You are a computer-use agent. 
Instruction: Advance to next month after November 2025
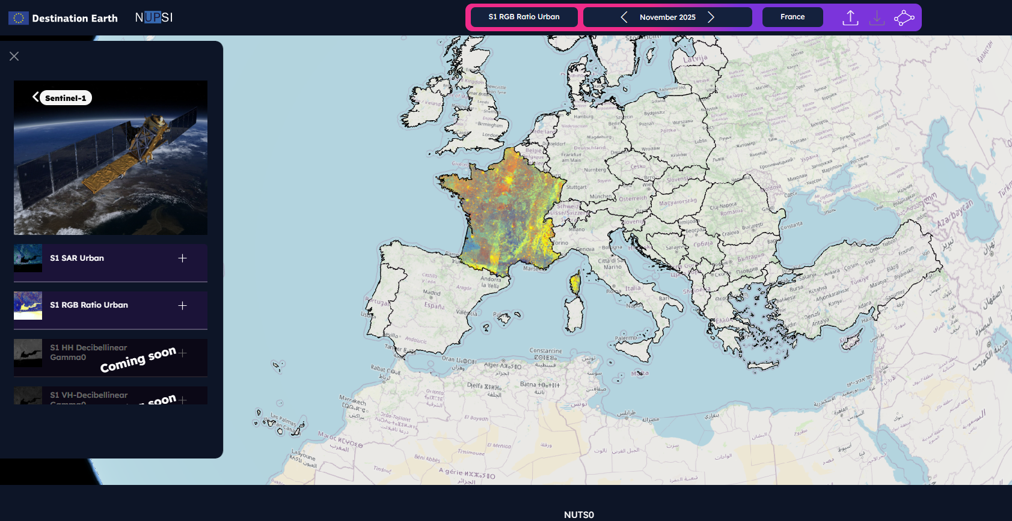pyautogui.click(x=711, y=17)
